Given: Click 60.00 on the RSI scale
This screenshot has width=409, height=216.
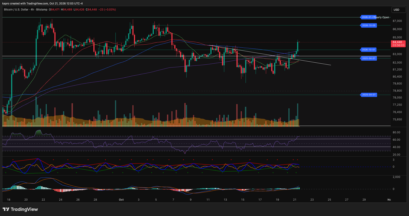Looking at the screenshot, I should click(x=396, y=140).
